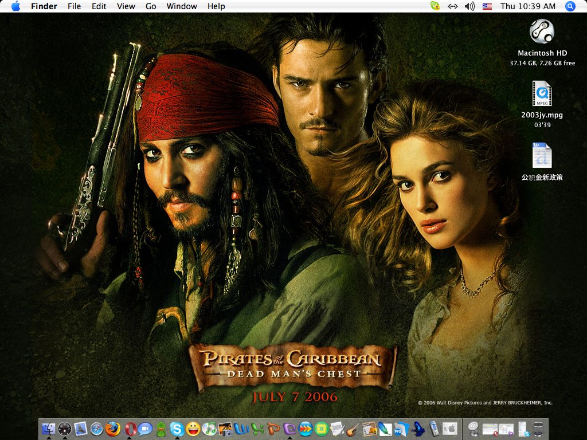Launch Dashboard from the Dock
Viewport: 587px width, 440px height.
(65, 429)
